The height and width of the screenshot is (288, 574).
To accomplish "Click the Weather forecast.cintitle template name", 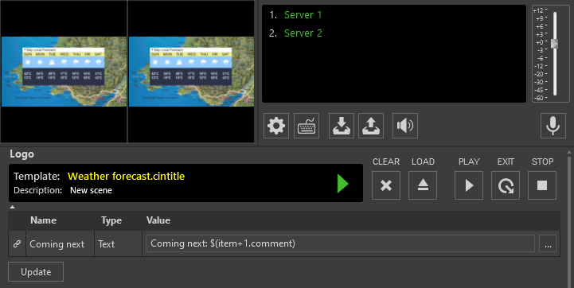I will [127, 177].
